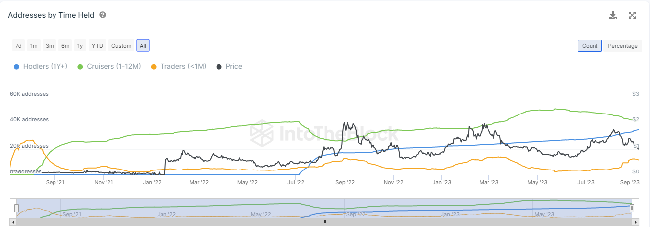Screen dimensions: 650x227
Task: Expand chart to fullscreen
Action: pyautogui.click(x=632, y=15)
